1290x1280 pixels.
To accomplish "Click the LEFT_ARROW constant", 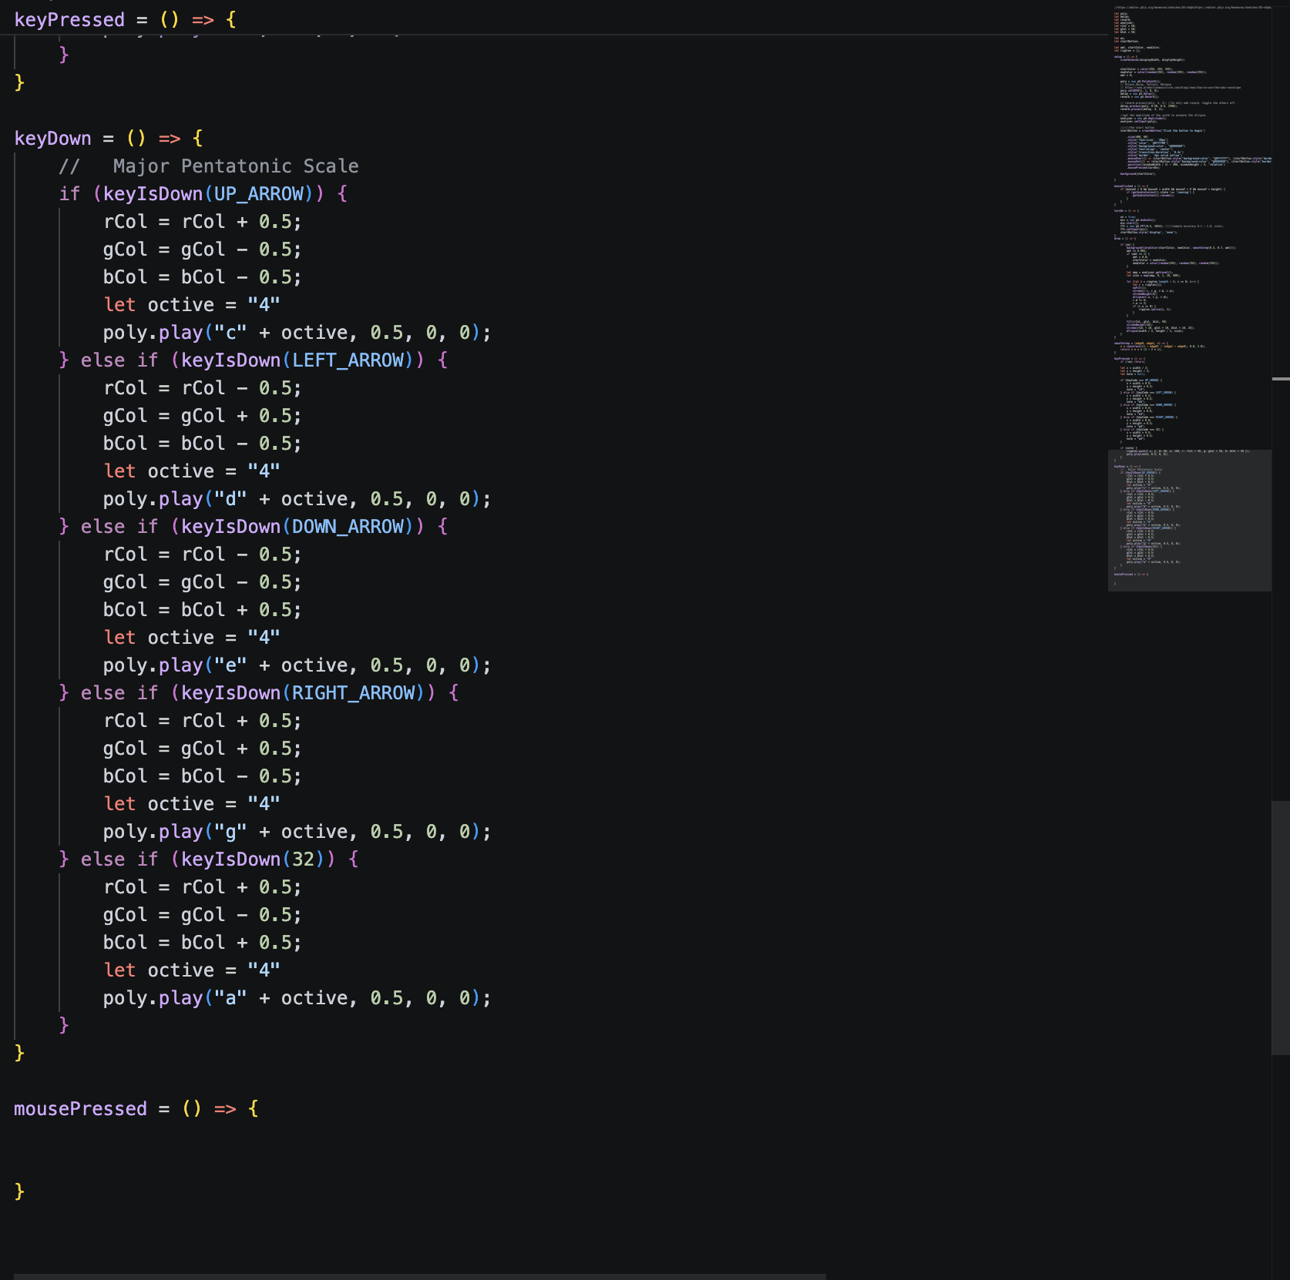I will pos(348,360).
